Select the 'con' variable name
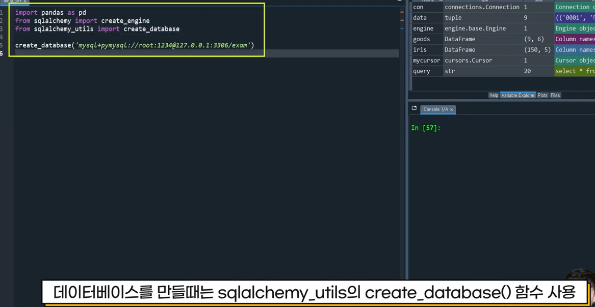Screen dimensions: 595x307 (418, 7)
